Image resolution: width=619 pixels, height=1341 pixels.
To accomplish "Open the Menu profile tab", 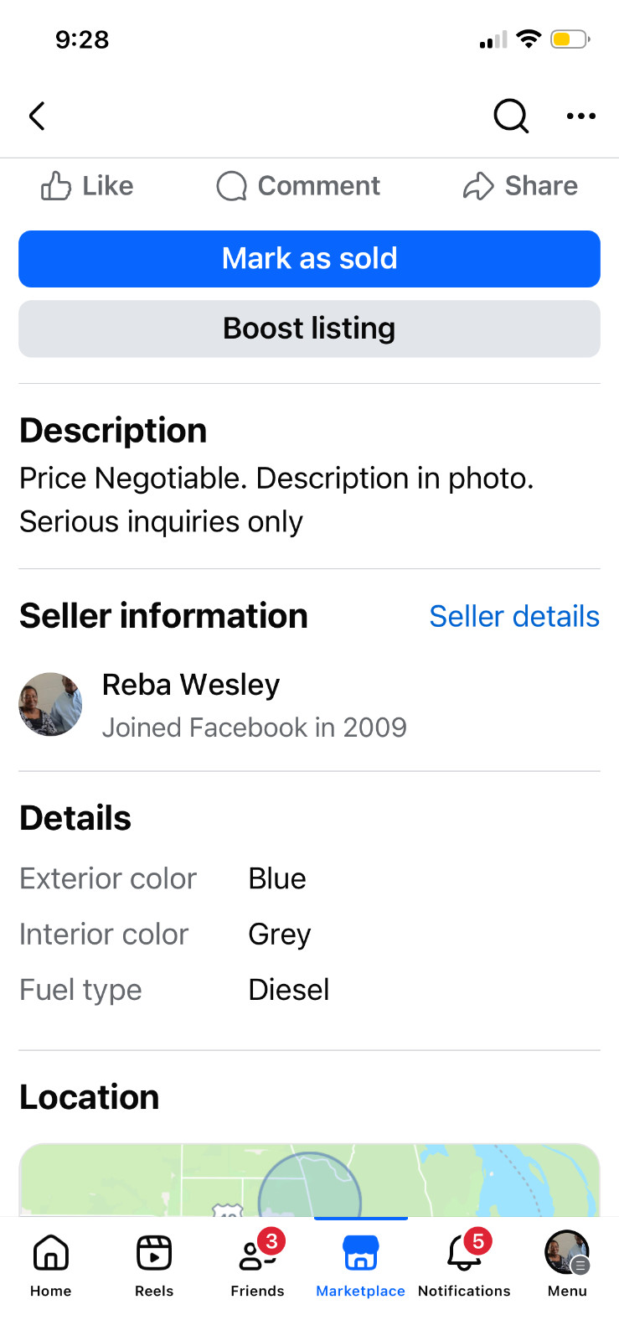I will click(x=567, y=1266).
